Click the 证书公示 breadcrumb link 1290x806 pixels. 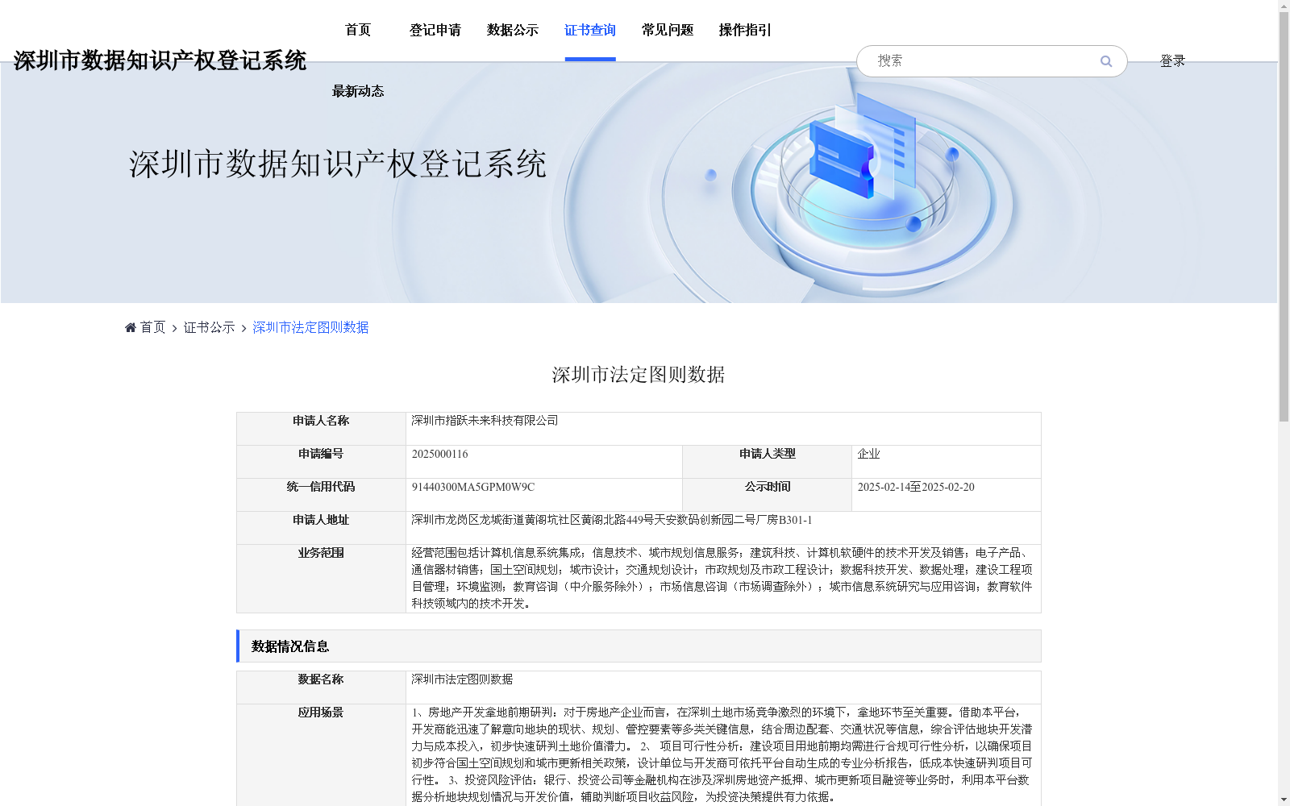click(x=210, y=327)
